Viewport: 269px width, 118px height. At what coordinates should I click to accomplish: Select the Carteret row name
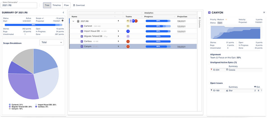(x=88, y=26)
